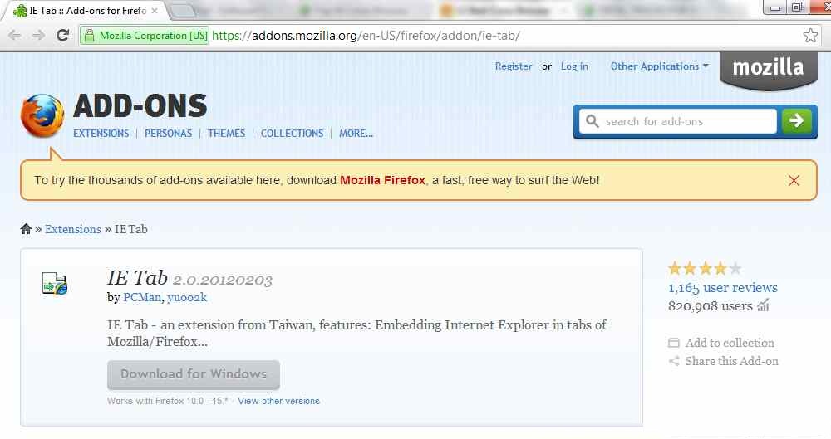Minimize the browser window

coord(774,7)
